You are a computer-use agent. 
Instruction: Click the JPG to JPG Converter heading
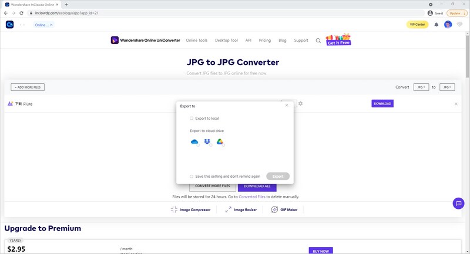(x=233, y=62)
